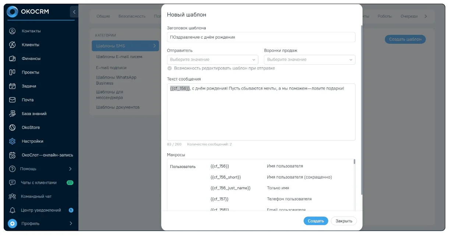Screen dimensions: 449x236
Task: Open the Центр уведомлений bell icon
Action: point(12,210)
